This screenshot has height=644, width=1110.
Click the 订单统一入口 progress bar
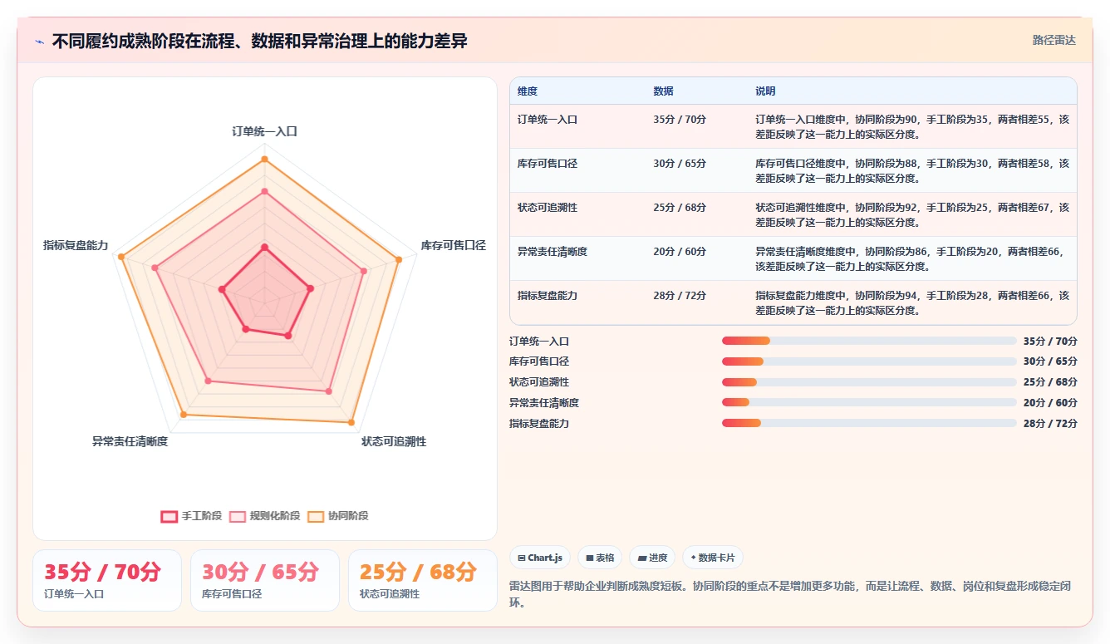click(x=869, y=341)
